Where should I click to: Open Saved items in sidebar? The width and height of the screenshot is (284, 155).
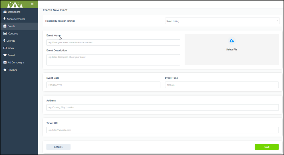(x=19, y=55)
